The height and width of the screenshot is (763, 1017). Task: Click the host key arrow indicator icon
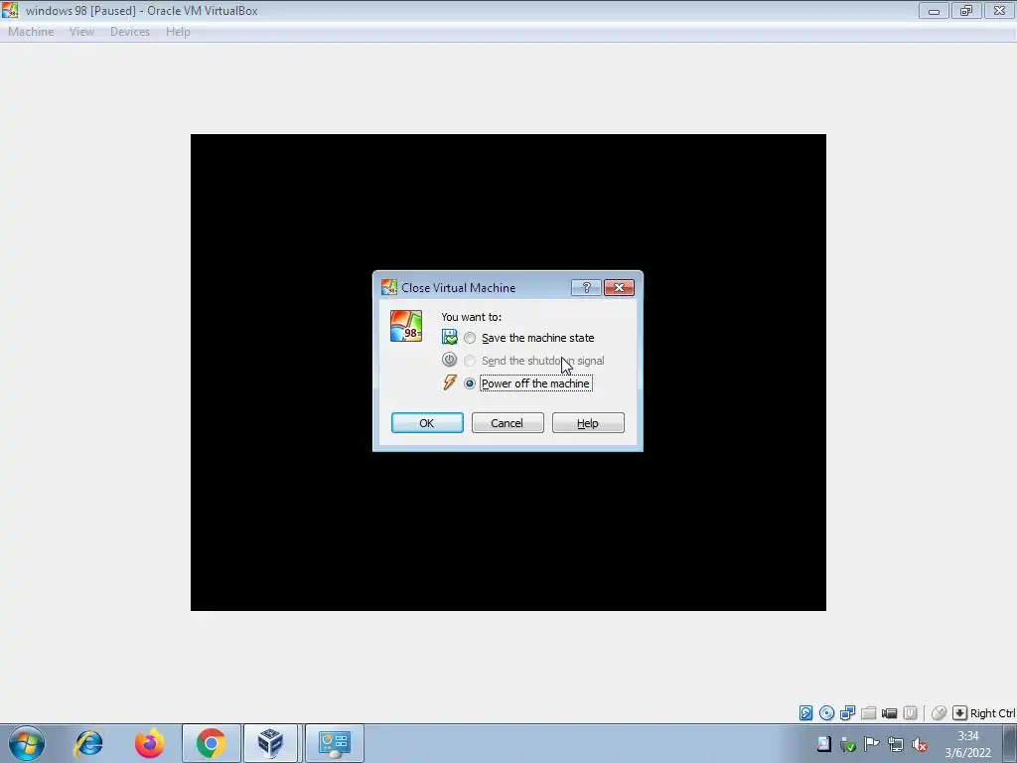coord(959,713)
